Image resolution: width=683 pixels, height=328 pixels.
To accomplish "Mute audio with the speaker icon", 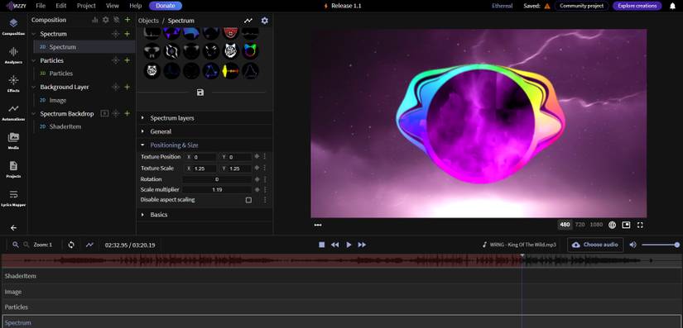I will point(632,245).
